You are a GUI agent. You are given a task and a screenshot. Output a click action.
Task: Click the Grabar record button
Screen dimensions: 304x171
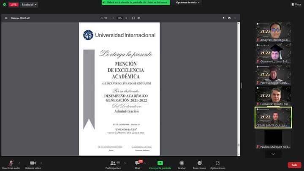[182, 165]
